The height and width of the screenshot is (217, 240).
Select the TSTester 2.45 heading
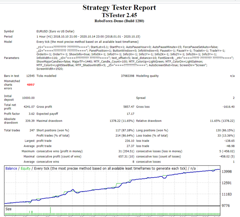point(119,15)
